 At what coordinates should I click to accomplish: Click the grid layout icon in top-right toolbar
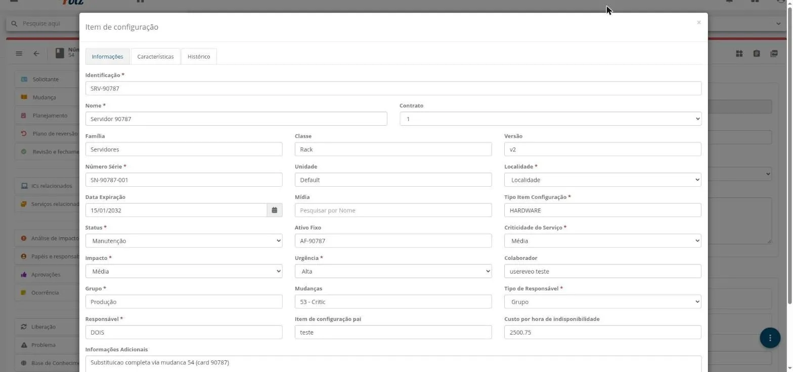click(739, 54)
